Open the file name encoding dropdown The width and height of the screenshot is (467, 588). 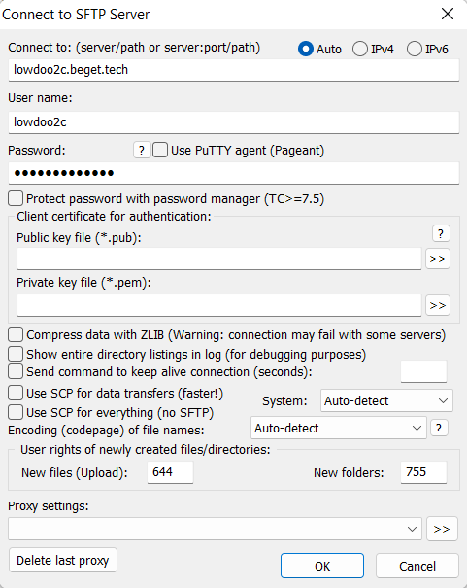click(x=339, y=428)
